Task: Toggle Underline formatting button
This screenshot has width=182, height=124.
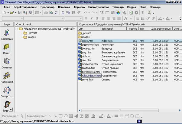Action: 97,18
